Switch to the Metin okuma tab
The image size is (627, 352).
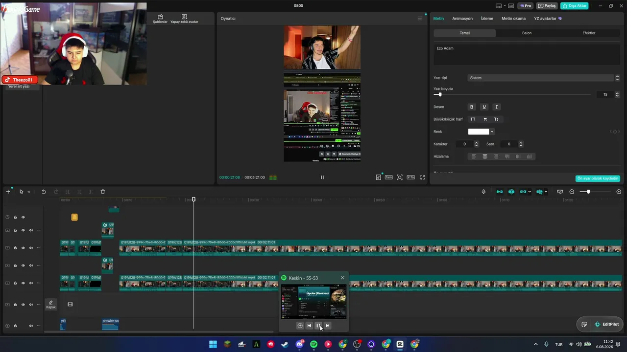click(x=513, y=19)
